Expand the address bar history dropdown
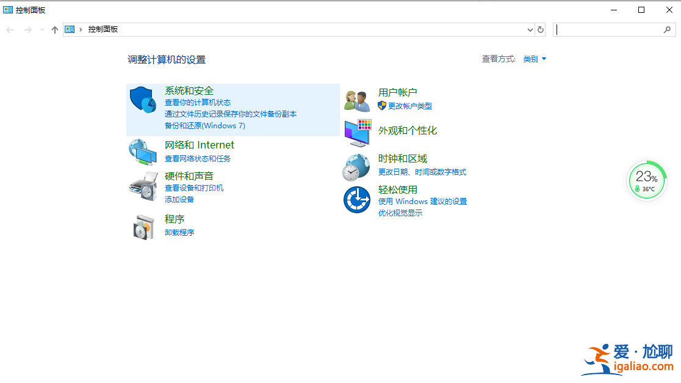This screenshot has width=681, height=383. pos(530,29)
